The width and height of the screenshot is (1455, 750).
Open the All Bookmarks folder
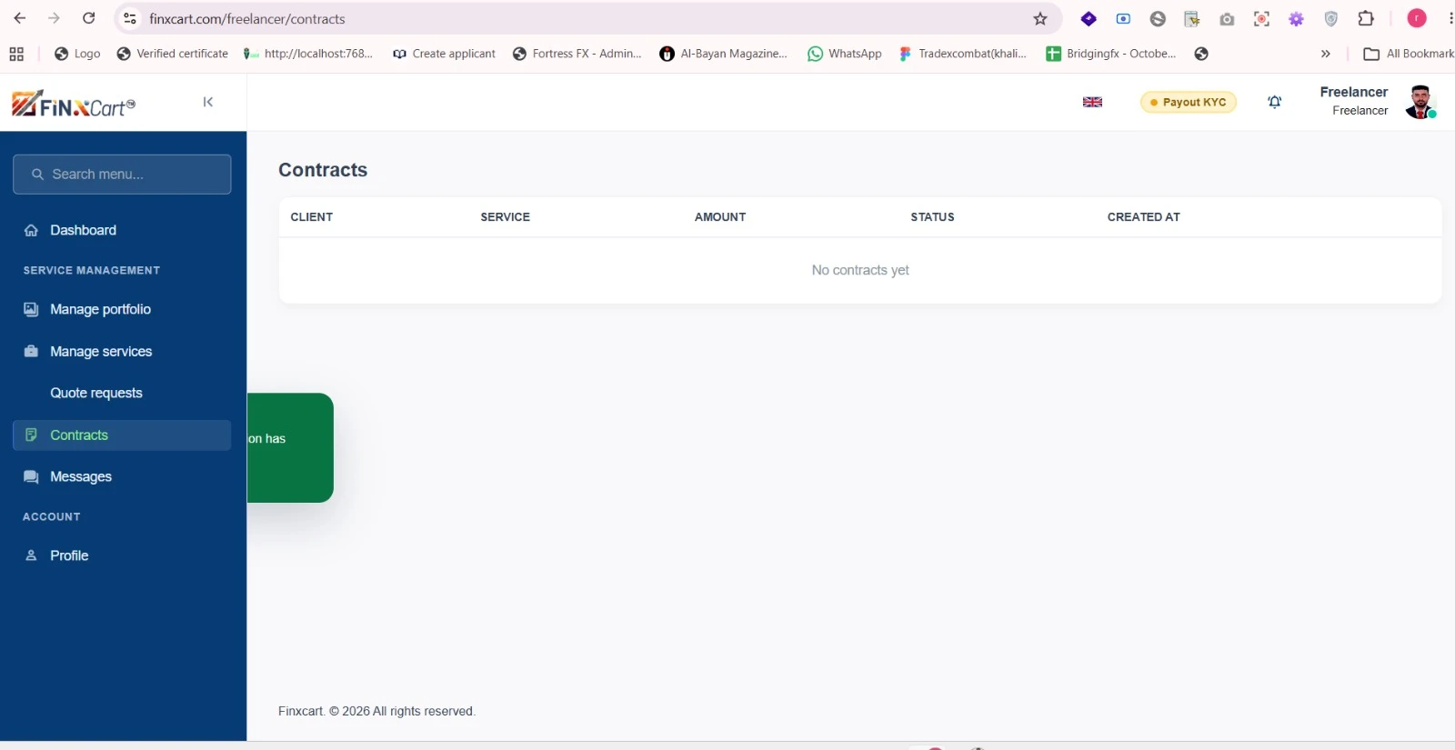point(1409,54)
